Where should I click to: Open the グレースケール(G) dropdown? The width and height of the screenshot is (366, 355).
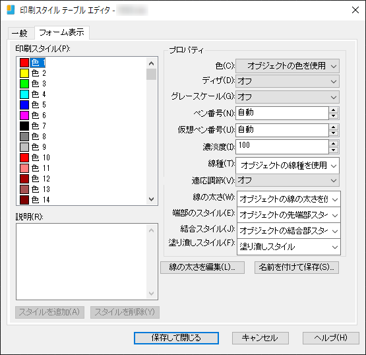click(288, 97)
